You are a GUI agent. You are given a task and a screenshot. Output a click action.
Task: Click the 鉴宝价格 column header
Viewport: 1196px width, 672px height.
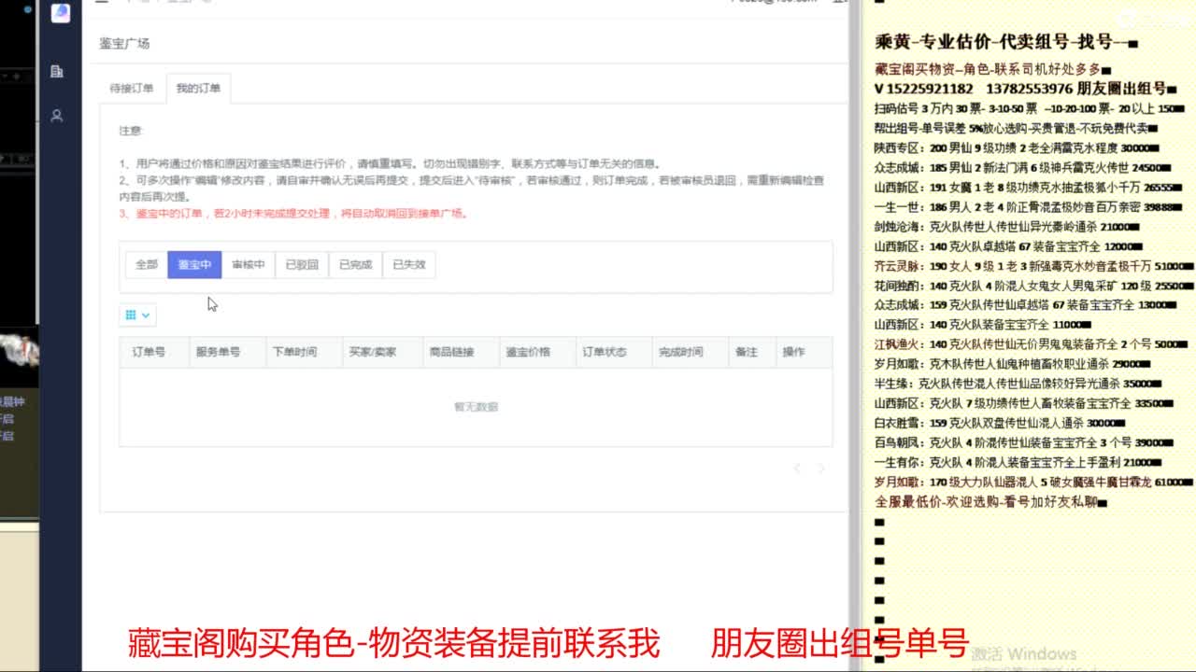pyautogui.click(x=528, y=352)
